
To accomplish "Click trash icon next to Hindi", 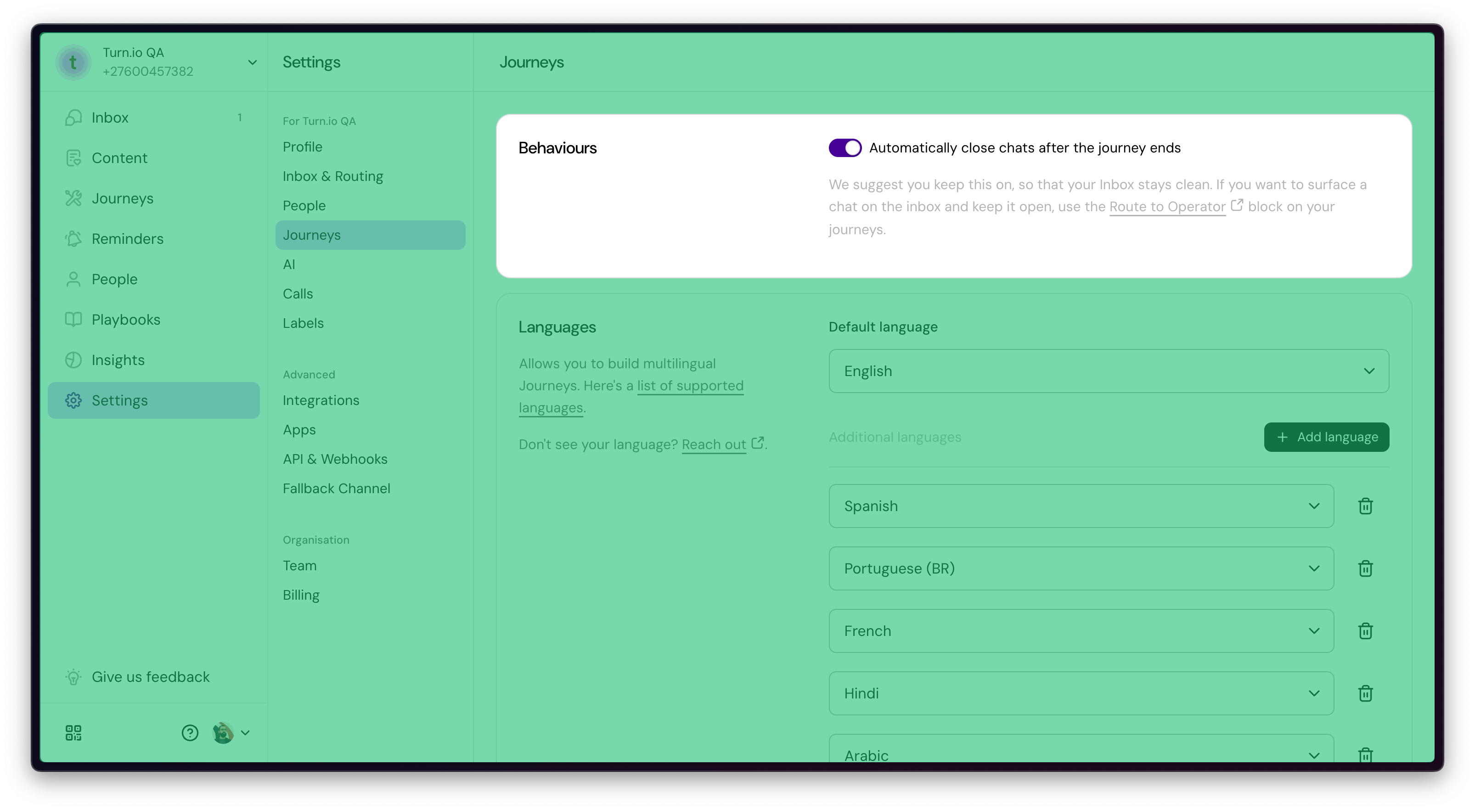I will click(1365, 693).
